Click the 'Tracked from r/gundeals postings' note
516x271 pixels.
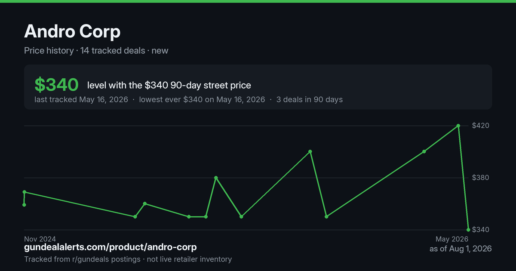[82, 259]
